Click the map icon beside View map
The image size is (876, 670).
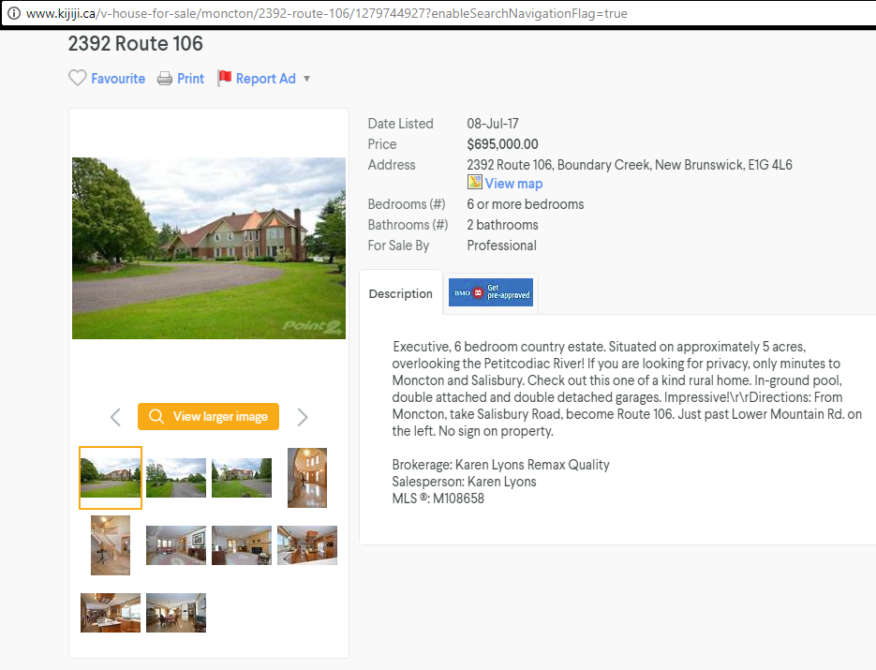coord(475,182)
